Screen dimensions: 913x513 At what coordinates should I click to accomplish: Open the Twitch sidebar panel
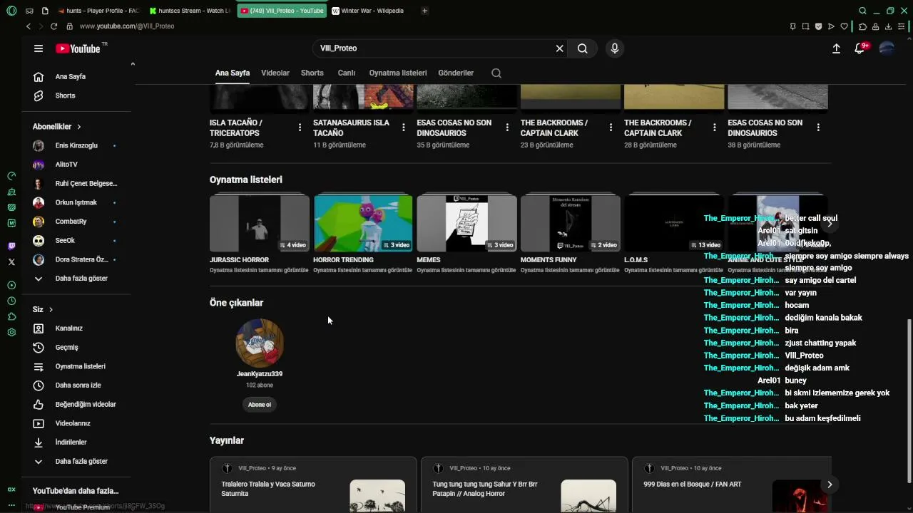click(x=11, y=246)
